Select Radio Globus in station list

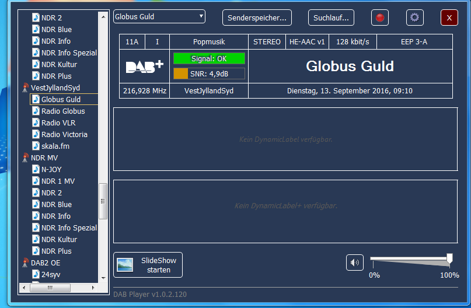[62, 111]
